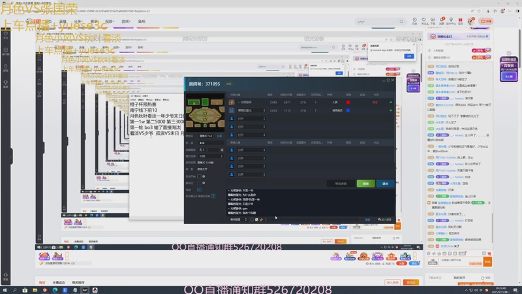Click the user avatar in the Douyu header
Screen dimensions: 522x294
(470, 22)
